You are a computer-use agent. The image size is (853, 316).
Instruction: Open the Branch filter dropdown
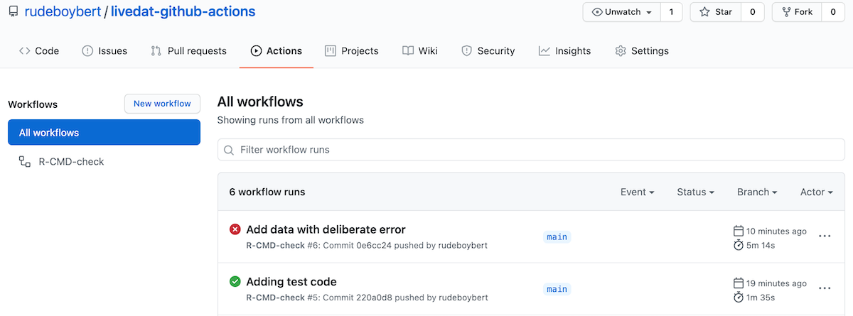click(757, 192)
